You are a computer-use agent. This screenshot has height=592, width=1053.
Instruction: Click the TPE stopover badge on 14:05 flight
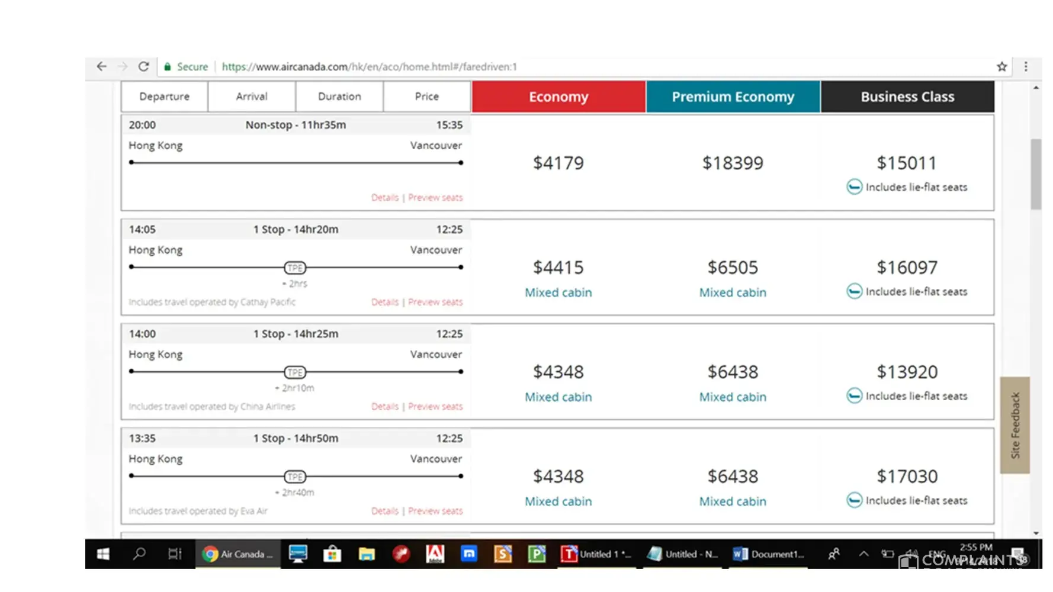(295, 268)
